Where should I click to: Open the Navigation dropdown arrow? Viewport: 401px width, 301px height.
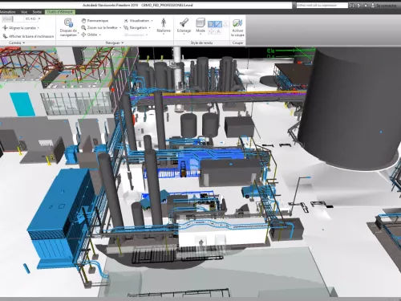point(149,28)
